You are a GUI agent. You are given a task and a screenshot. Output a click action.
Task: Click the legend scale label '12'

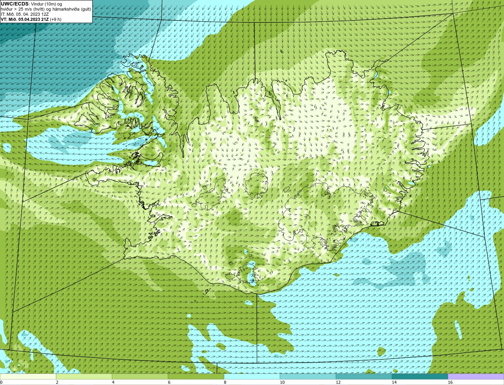click(x=338, y=382)
